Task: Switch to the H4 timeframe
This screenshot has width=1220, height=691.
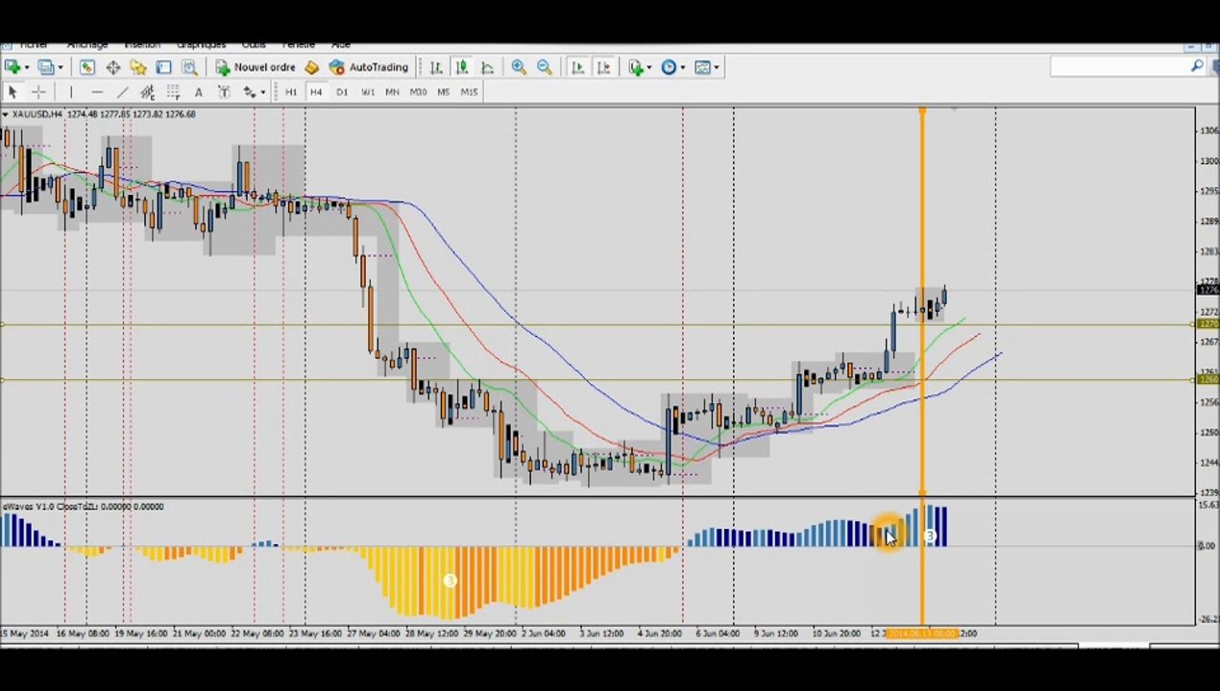Action: click(316, 92)
